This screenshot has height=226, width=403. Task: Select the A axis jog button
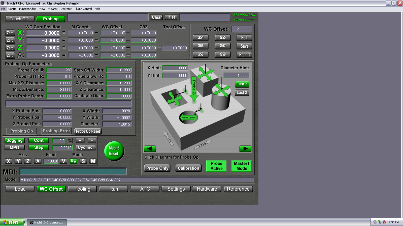point(38,161)
